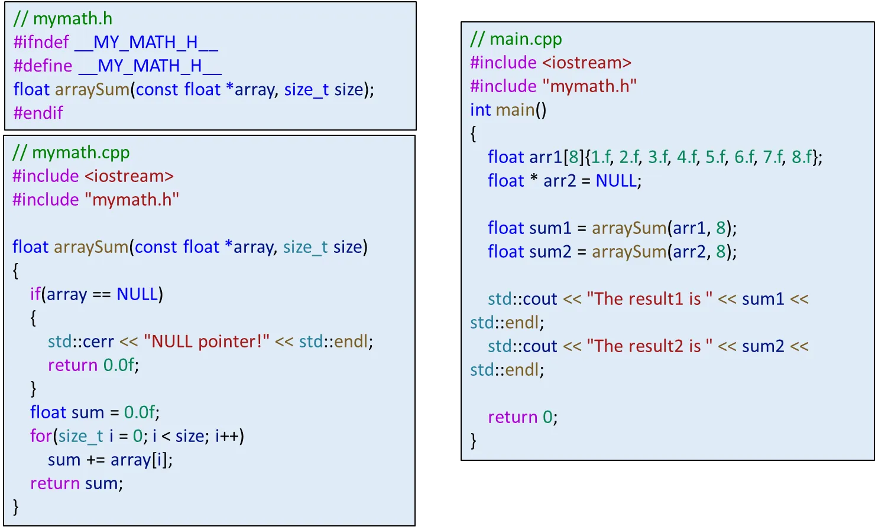Click the "// mymath.cpp" comment line
875x530 pixels.
(71, 152)
